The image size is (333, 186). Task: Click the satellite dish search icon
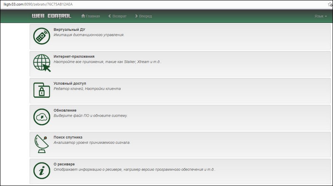coord(42,144)
